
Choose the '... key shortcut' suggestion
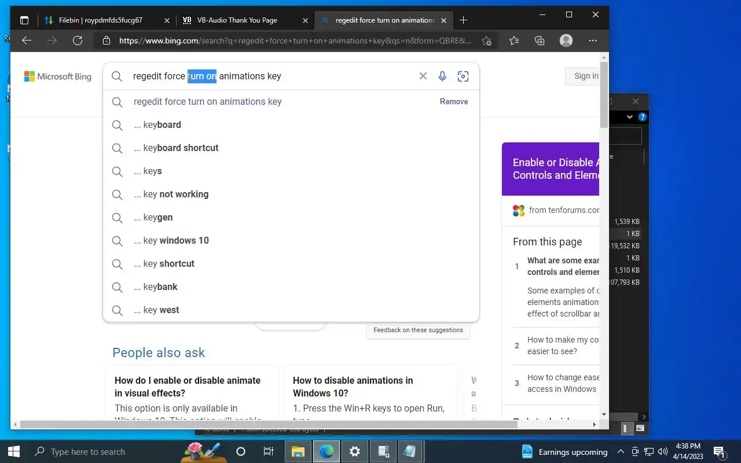click(x=291, y=263)
